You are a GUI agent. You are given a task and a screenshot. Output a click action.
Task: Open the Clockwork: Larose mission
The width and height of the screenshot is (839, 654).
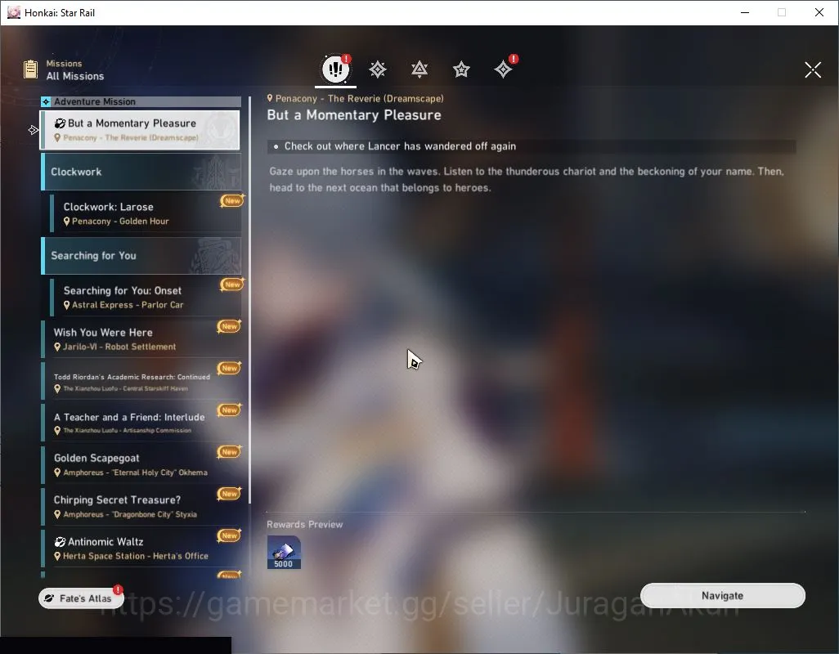tap(146, 213)
